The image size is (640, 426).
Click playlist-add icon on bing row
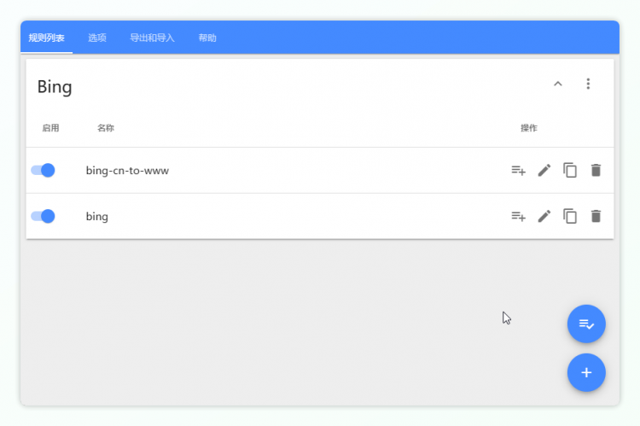pyautogui.click(x=518, y=216)
